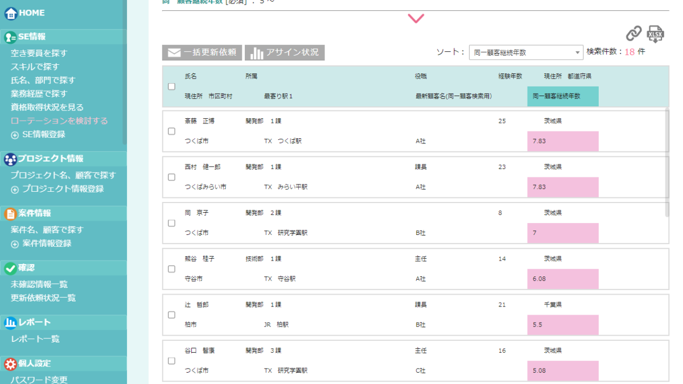Export results with XLSX download icon
Screen dimensions: 683x384
tap(656, 34)
